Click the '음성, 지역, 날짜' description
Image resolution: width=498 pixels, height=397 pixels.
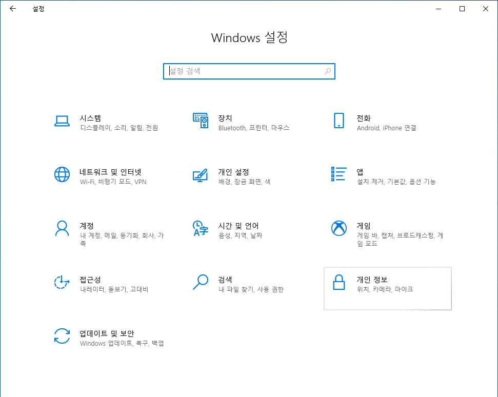(241, 235)
